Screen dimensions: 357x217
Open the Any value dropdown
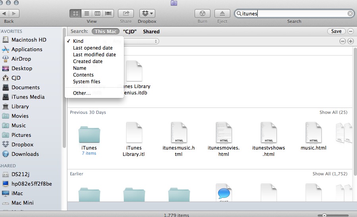click(x=141, y=41)
